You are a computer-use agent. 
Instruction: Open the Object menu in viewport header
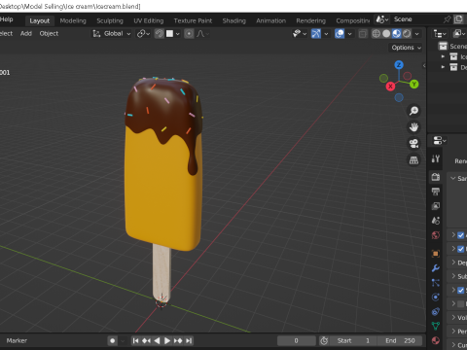coord(49,34)
